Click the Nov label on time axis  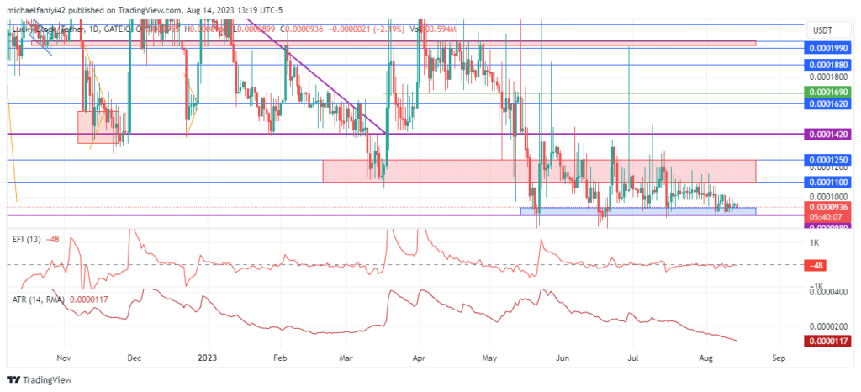click(64, 358)
